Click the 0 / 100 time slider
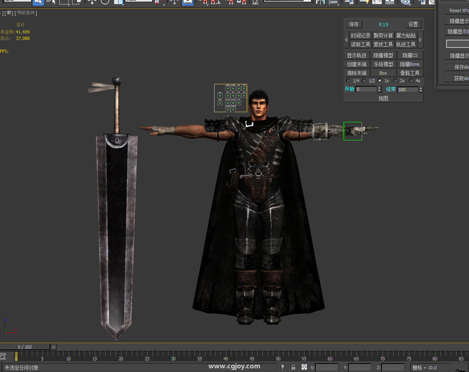 click(x=25, y=347)
